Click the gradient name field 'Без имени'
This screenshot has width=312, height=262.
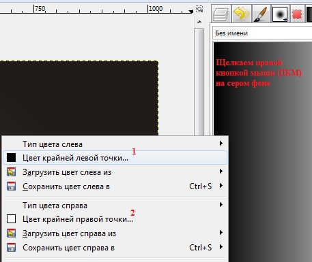pyautogui.click(x=262, y=33)
